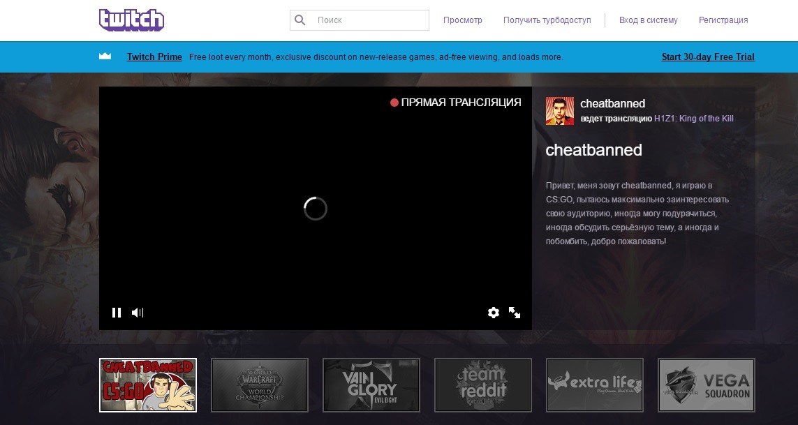The width and height of the screenshot is (798, 425).
Task: Click the Twitch Prime crown icon
Action: point(105,56)
